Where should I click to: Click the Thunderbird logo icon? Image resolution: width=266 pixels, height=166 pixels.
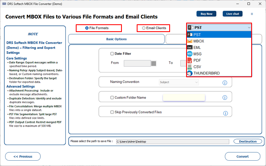pos(190,73)
